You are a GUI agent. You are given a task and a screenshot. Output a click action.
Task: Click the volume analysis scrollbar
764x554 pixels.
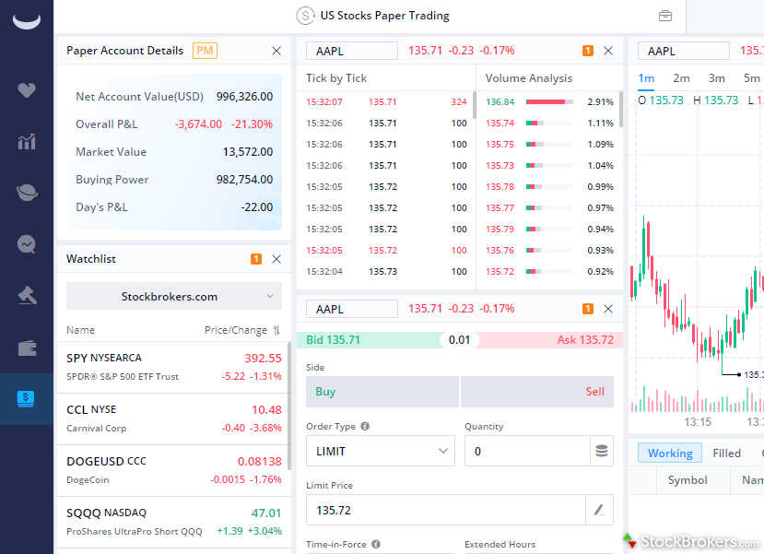tap(621, 109)
